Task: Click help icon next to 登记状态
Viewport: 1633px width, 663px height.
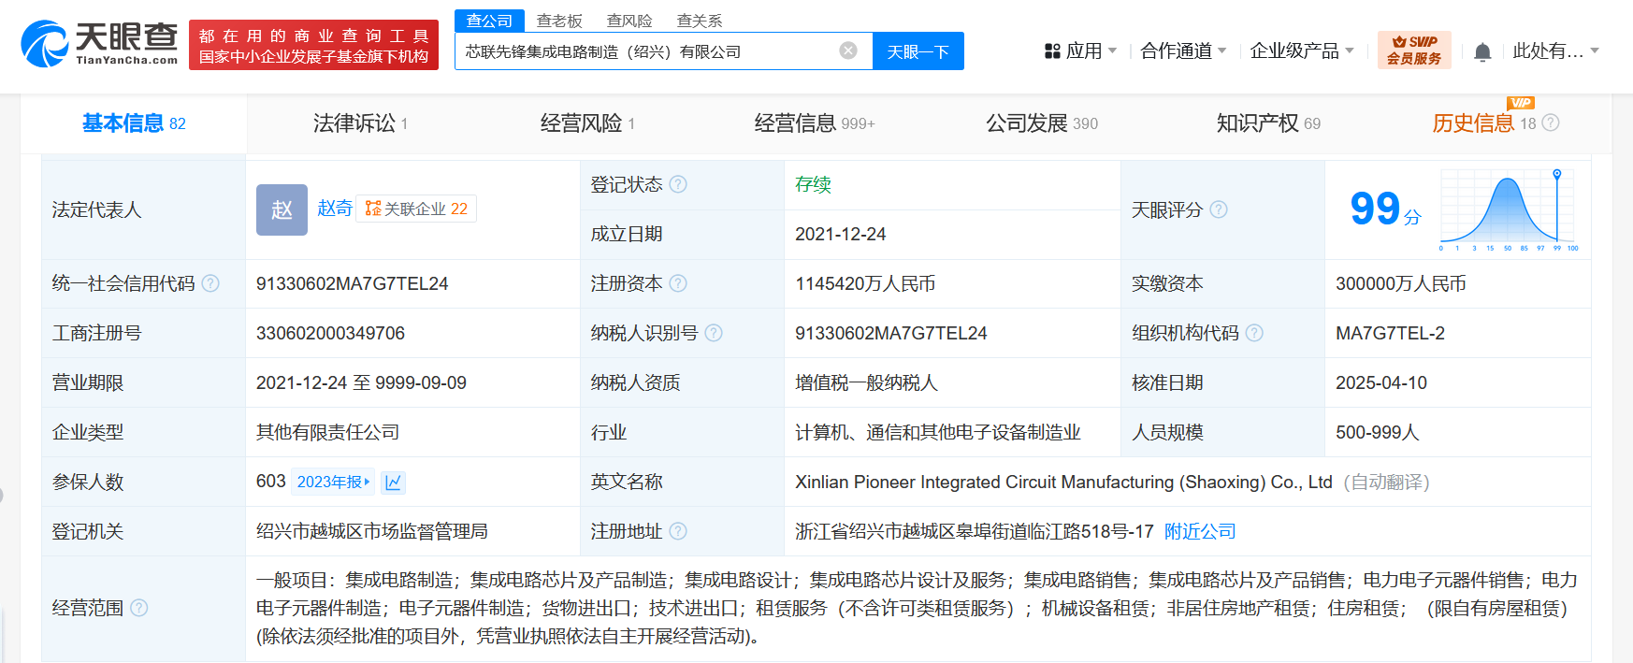Action: point(678,184)
